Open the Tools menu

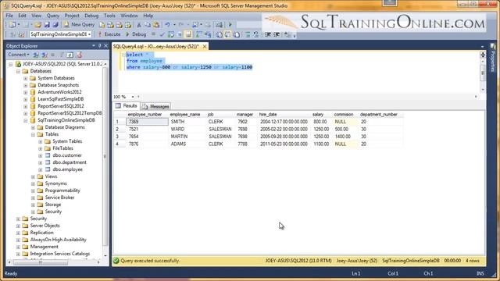pos(109,16)
